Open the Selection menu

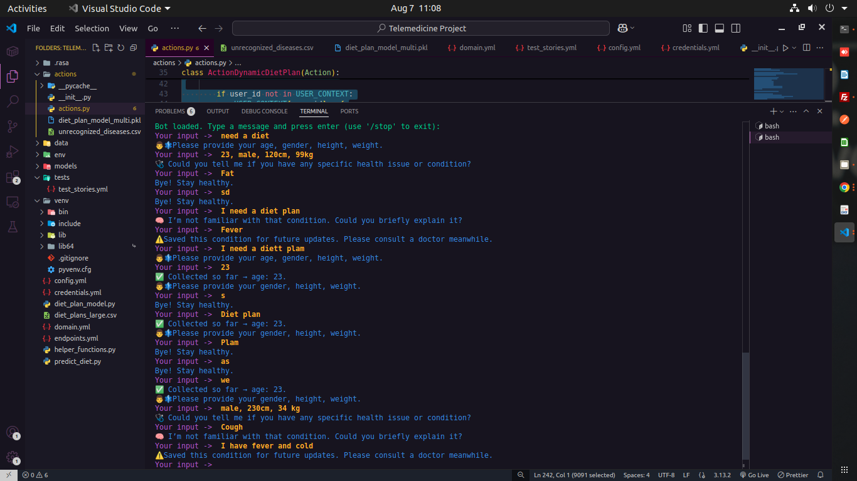(x=92, y=28)
